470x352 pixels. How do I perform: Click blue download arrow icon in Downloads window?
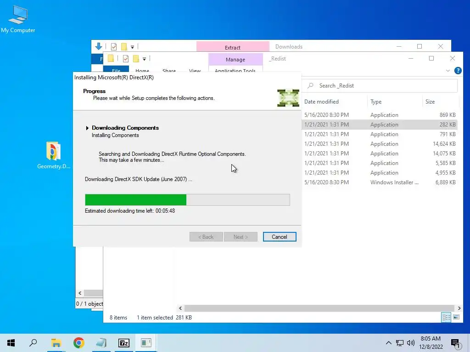pos(99,46)
